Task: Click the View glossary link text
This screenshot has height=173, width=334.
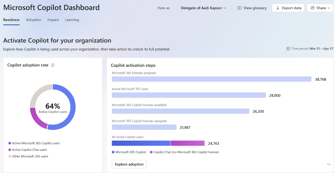Action: point(255,8)
